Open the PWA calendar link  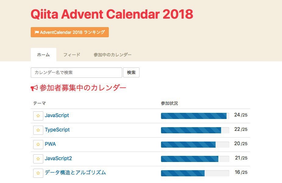[50, 144]
